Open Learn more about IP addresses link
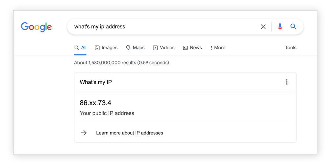Screen dimensions: 329x164 (129, 133)
